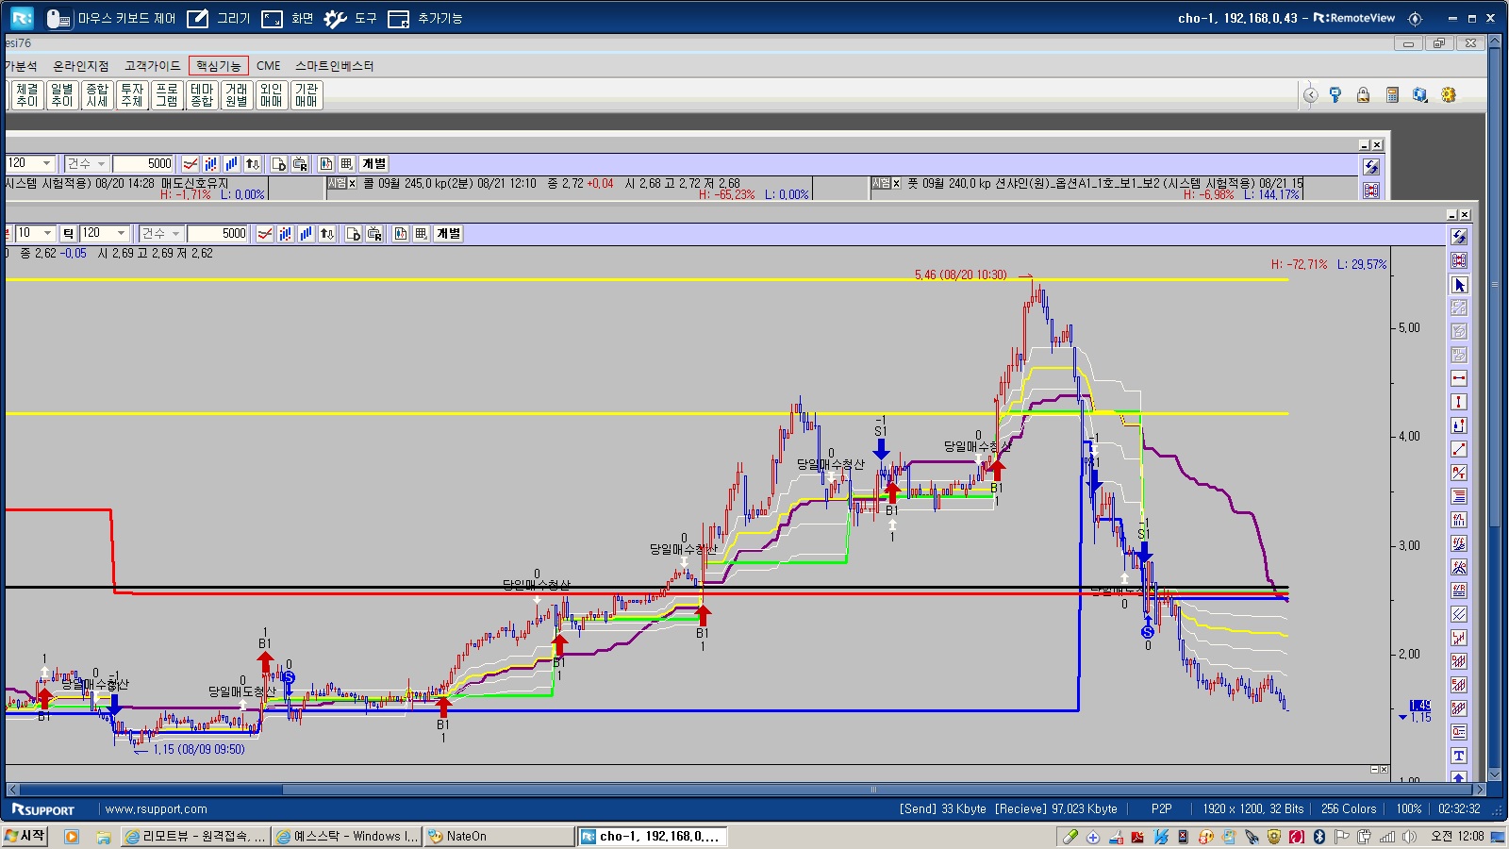Open RemoteView 그리기 drawing tool
The height and width of the screenshot is (849, 1509).
click(219, 18)
